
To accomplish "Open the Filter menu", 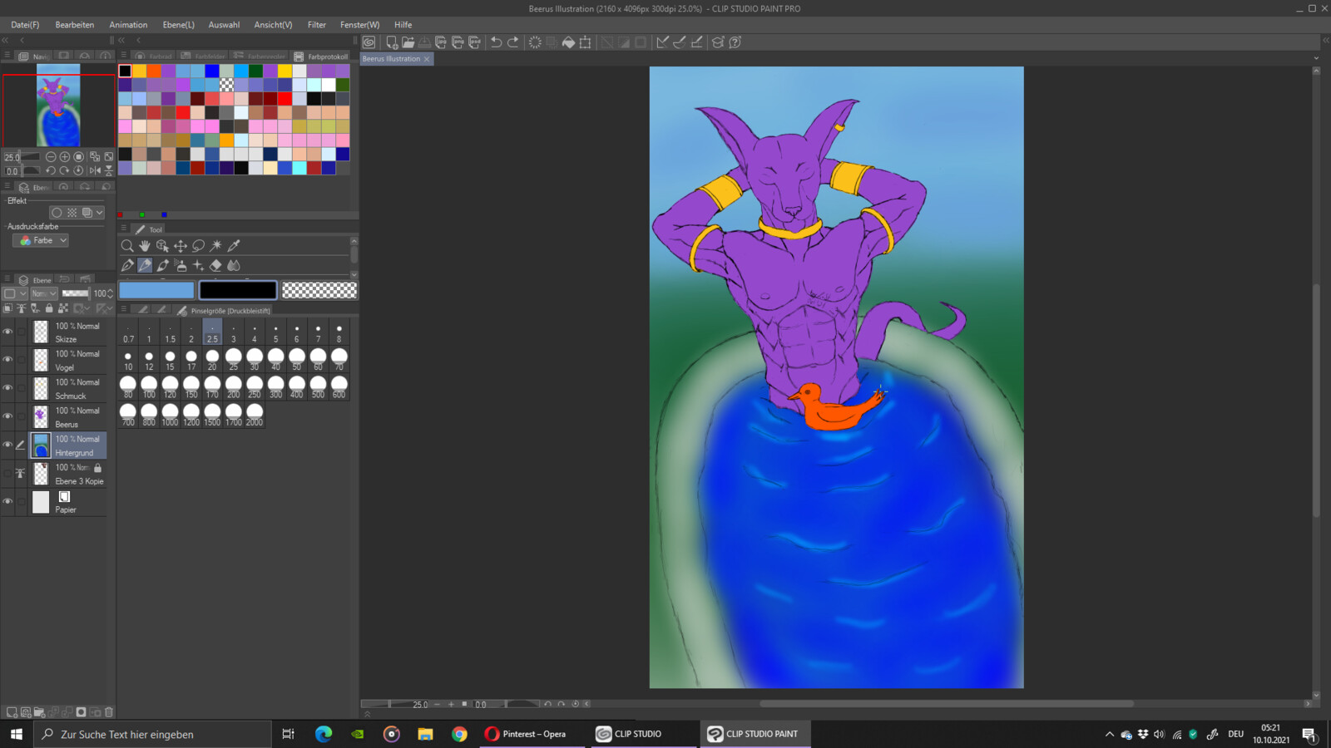I will (317, 25).
